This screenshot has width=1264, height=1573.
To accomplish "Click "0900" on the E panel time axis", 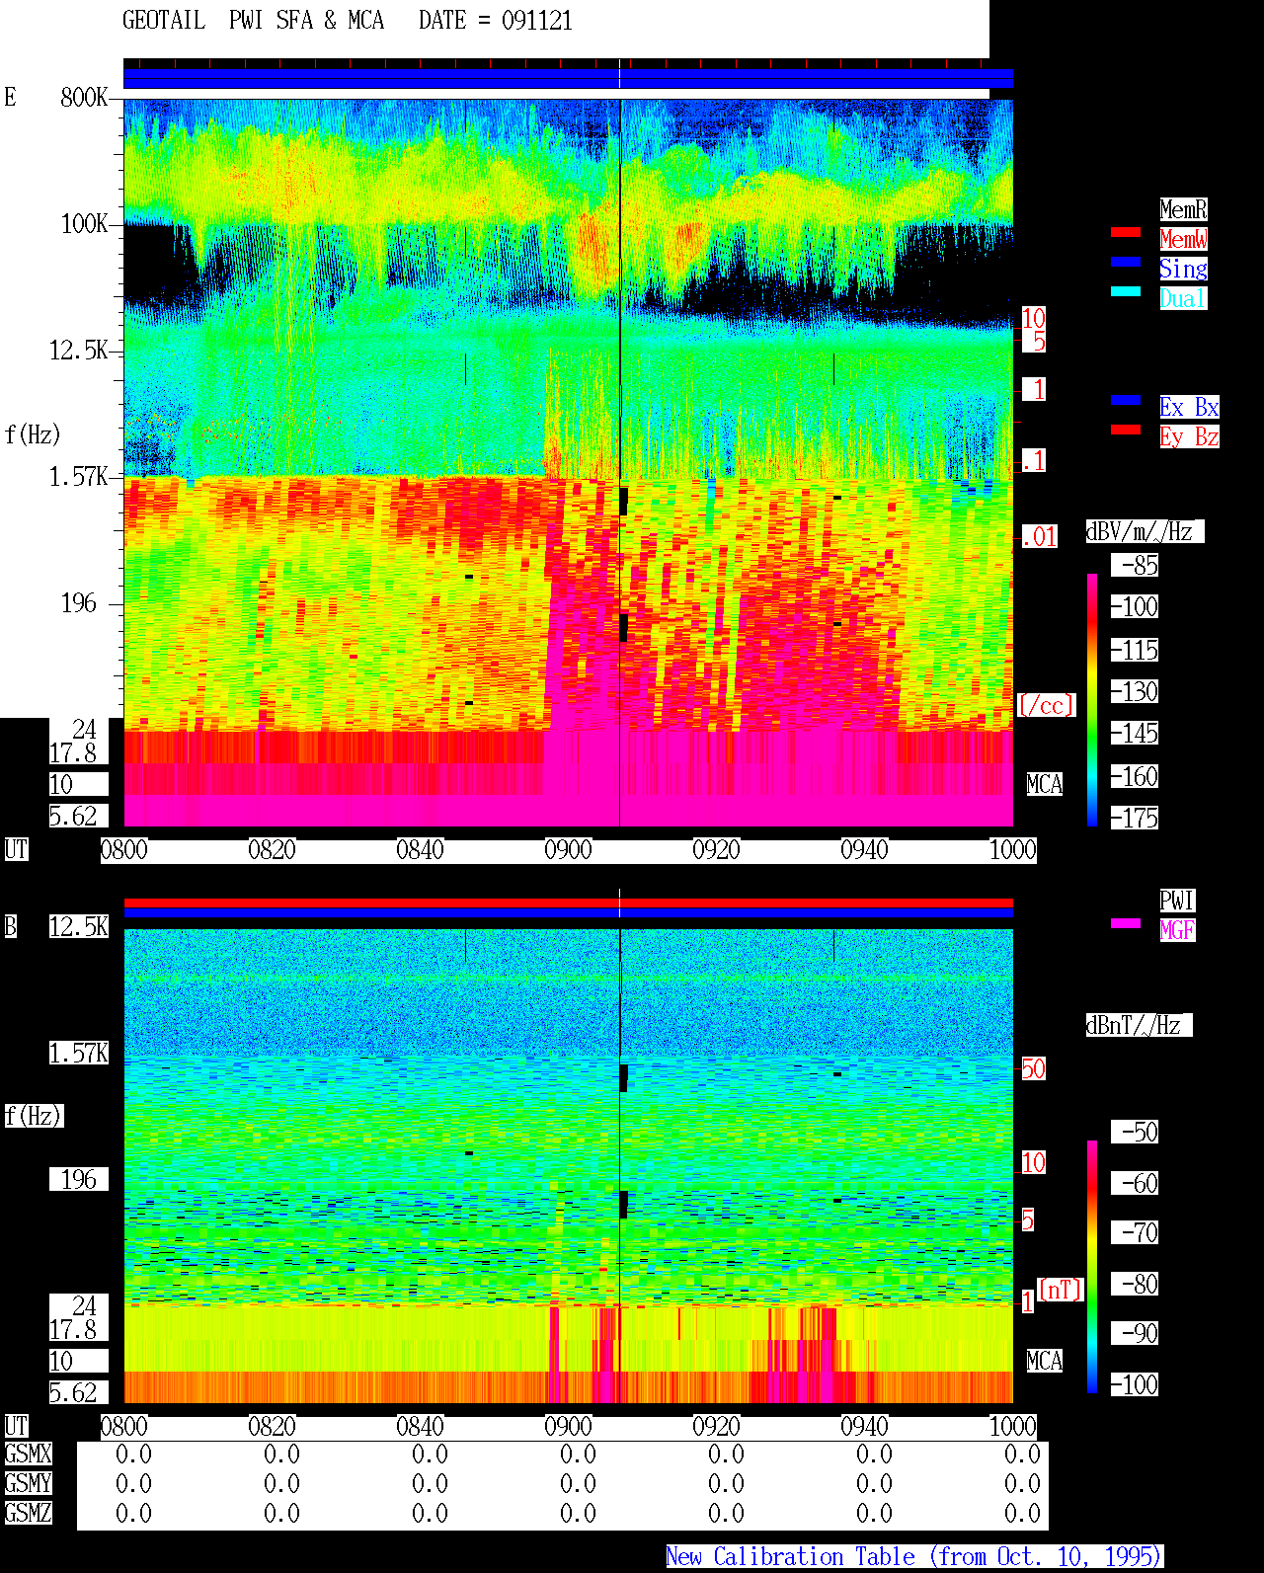I will pyautogui.click(x=569, y=849).
